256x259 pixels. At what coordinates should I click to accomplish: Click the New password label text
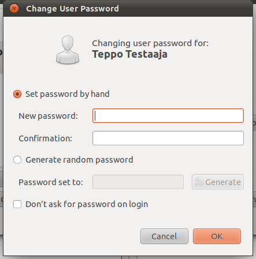pos(48,116)
